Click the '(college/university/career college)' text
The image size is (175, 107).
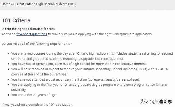tap(114, 79)
